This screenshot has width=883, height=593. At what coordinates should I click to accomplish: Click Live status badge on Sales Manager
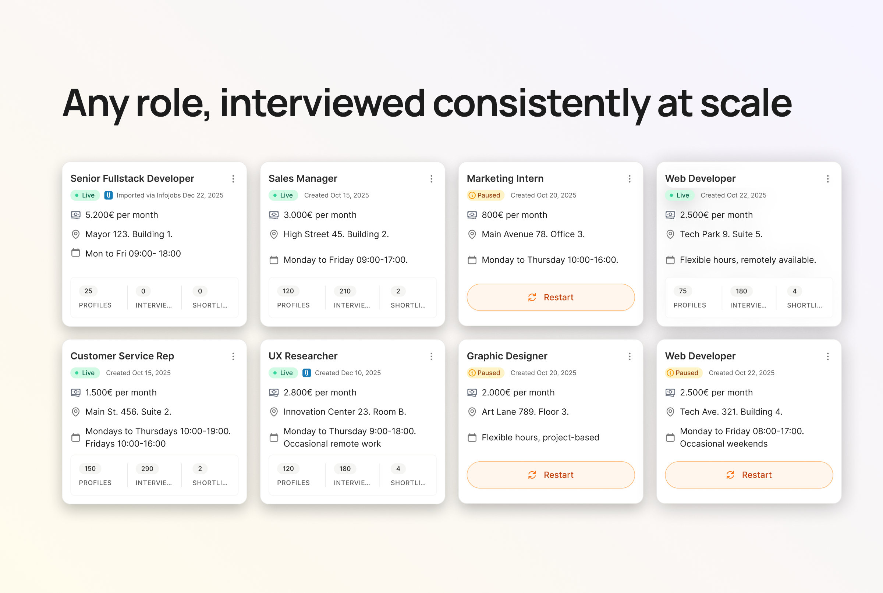[x=283, y=195]
